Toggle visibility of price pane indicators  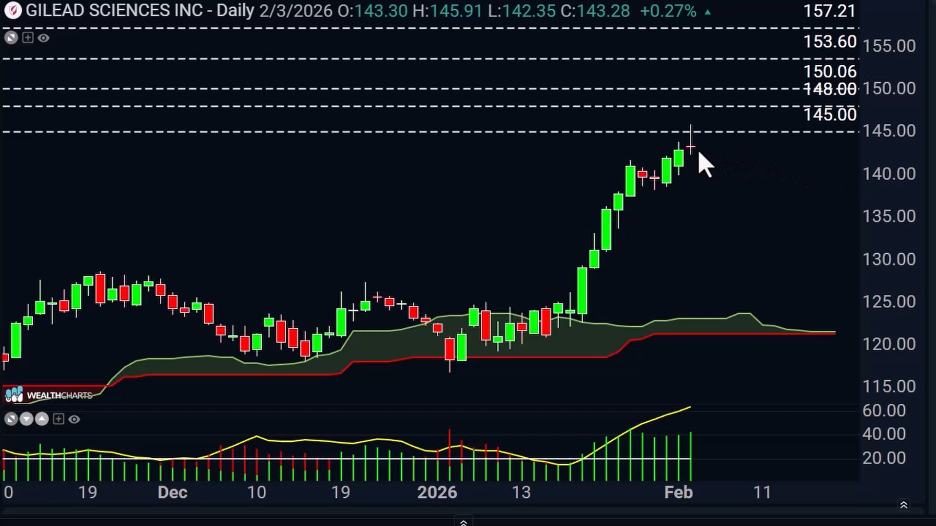point(43,38)
